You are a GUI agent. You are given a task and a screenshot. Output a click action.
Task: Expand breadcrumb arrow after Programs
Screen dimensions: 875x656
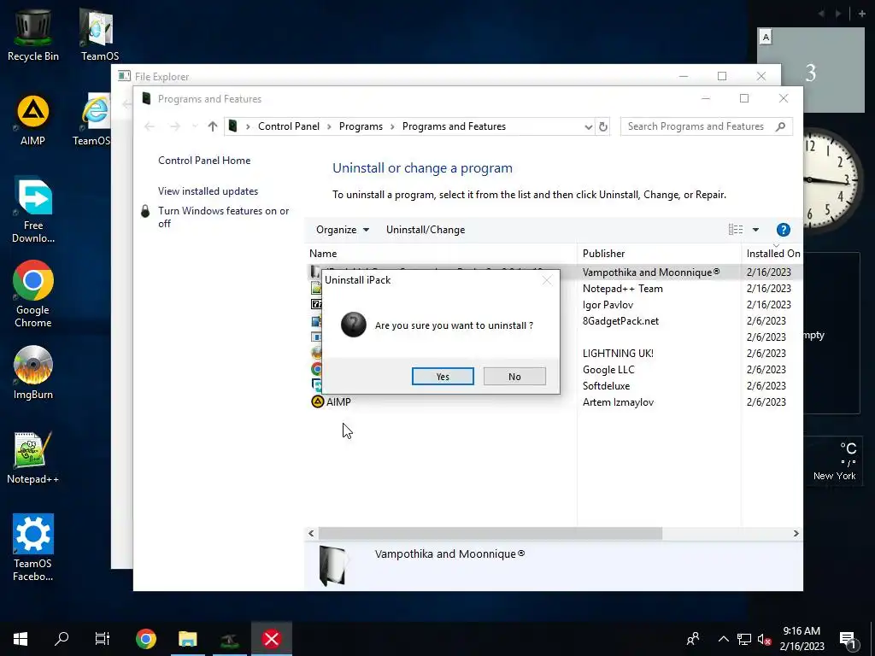392,126
